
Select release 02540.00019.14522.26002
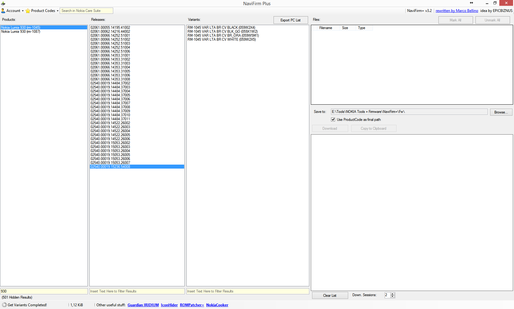[137, 123]
